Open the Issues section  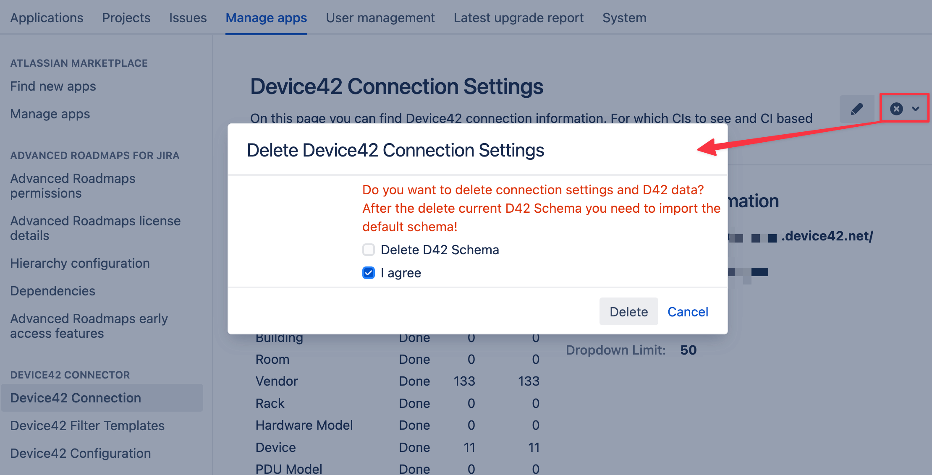click(x=188, y=18)
